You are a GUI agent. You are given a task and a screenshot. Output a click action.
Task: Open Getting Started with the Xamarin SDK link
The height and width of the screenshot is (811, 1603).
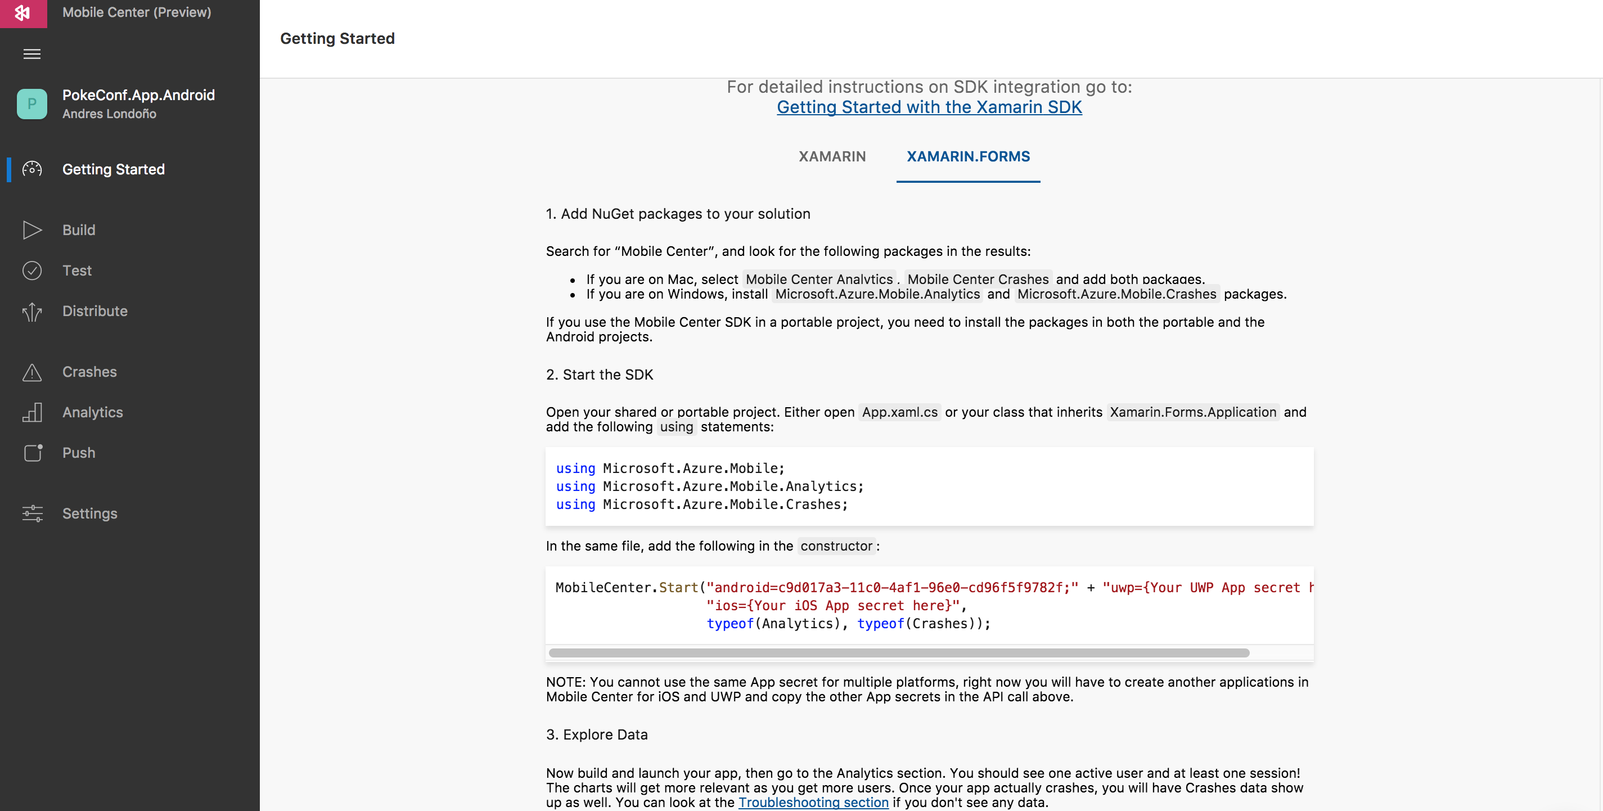click(929, 107)
